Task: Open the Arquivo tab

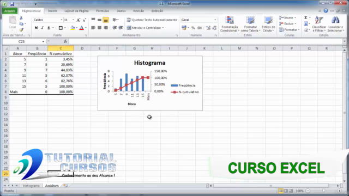Action: [x=10, y=11]
